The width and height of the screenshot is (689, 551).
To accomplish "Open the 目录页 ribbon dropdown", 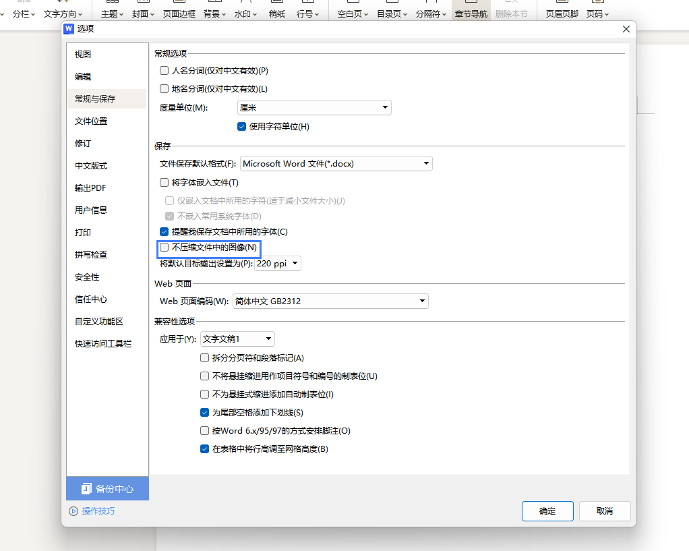I will click(x=392, y=14).
